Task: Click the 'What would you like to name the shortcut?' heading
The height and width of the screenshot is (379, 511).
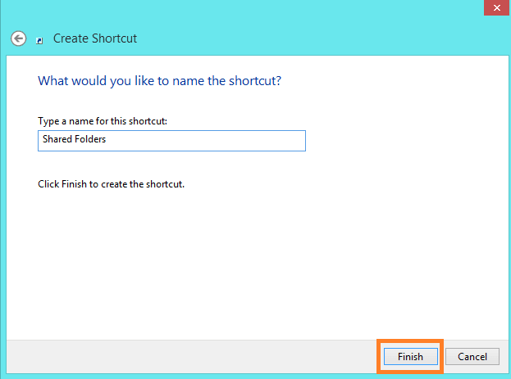Action: [159, 81]
